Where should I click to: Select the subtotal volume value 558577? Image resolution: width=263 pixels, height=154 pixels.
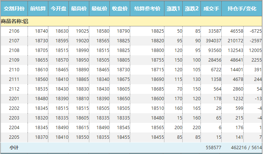pyautogui.click(x=214, y=147)
